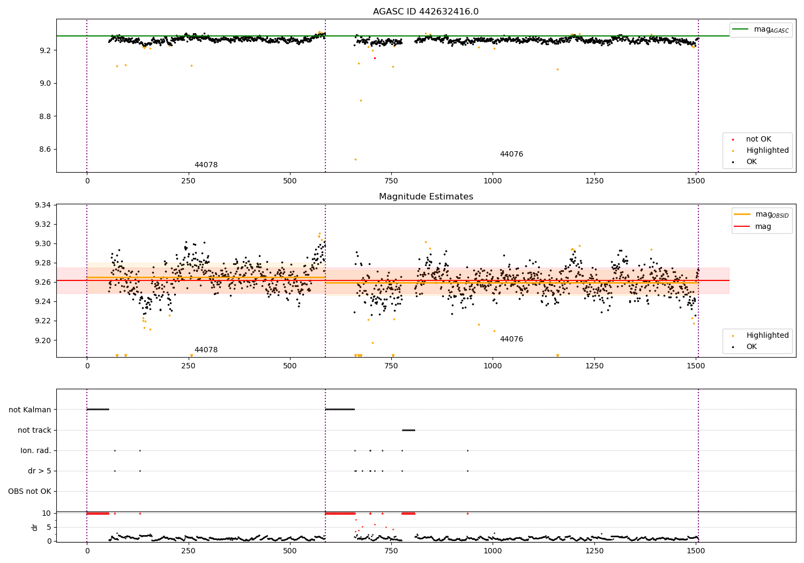Click the 9.32 y-axis tick label
The height and width of the screenshot is (563, 804).
(x=42, y=225)
